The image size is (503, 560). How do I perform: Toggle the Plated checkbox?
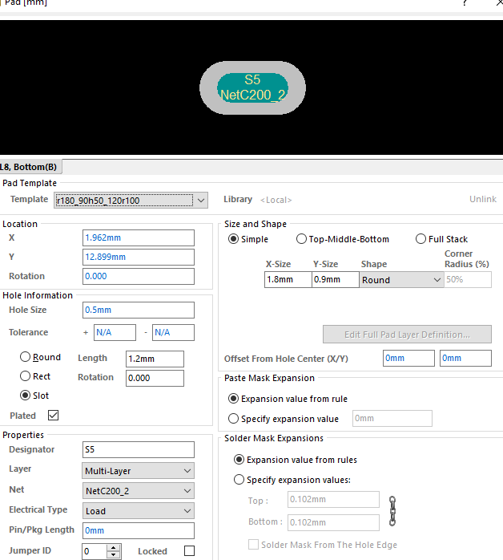(53, 416)
